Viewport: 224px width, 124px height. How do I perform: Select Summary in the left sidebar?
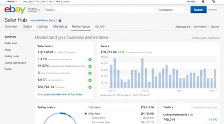[10, 37]
